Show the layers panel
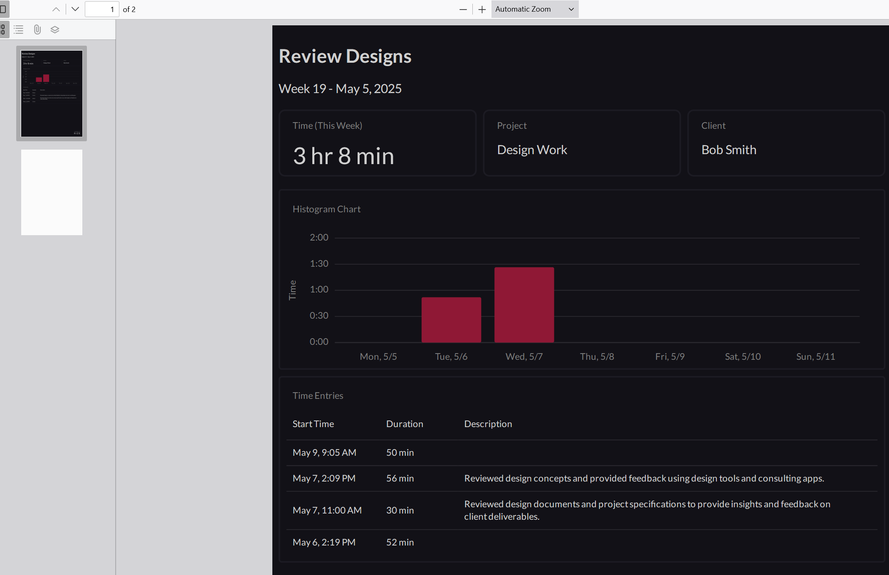This screenshot has height=575, width=889. point(54,29)
